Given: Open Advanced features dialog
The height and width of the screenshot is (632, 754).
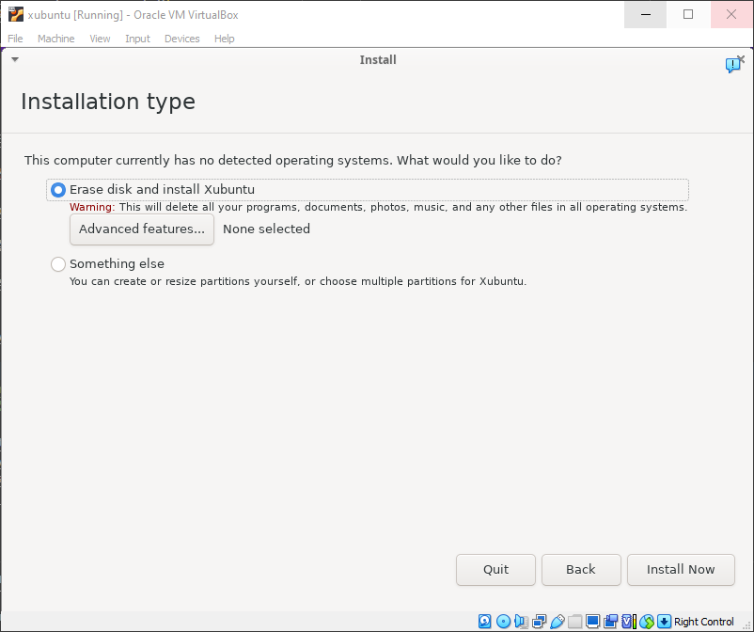Looking at the screenshot, I should (142, 229).
